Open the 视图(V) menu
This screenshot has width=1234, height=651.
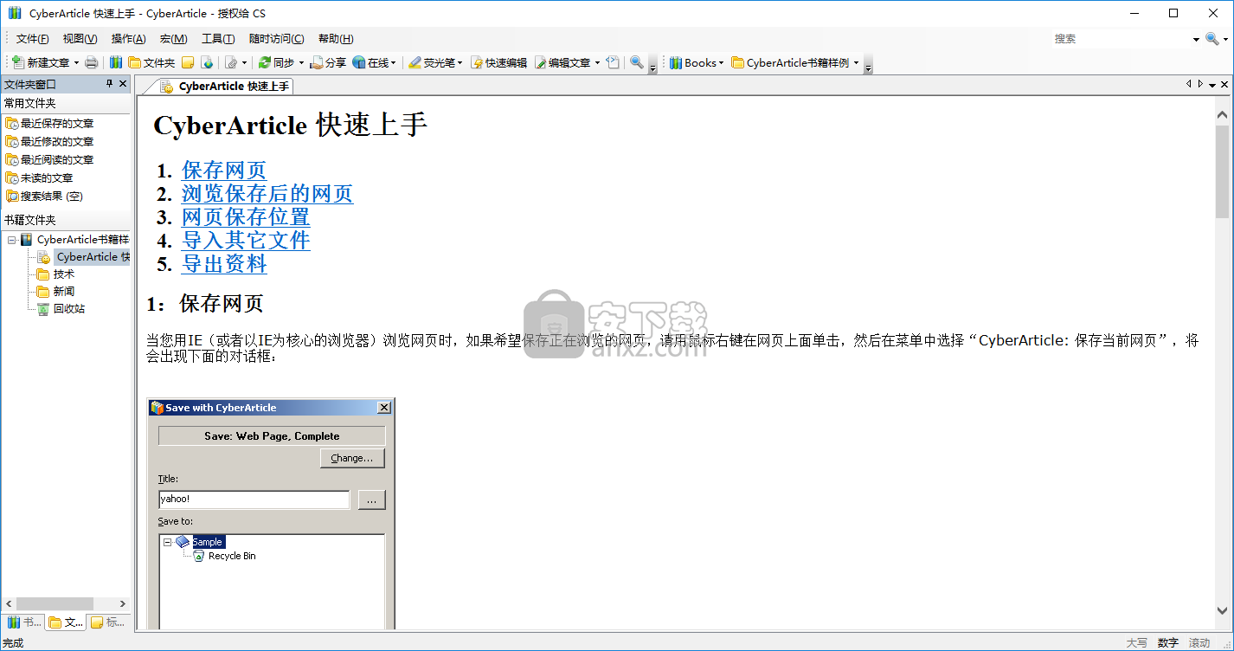coord(80,38)
